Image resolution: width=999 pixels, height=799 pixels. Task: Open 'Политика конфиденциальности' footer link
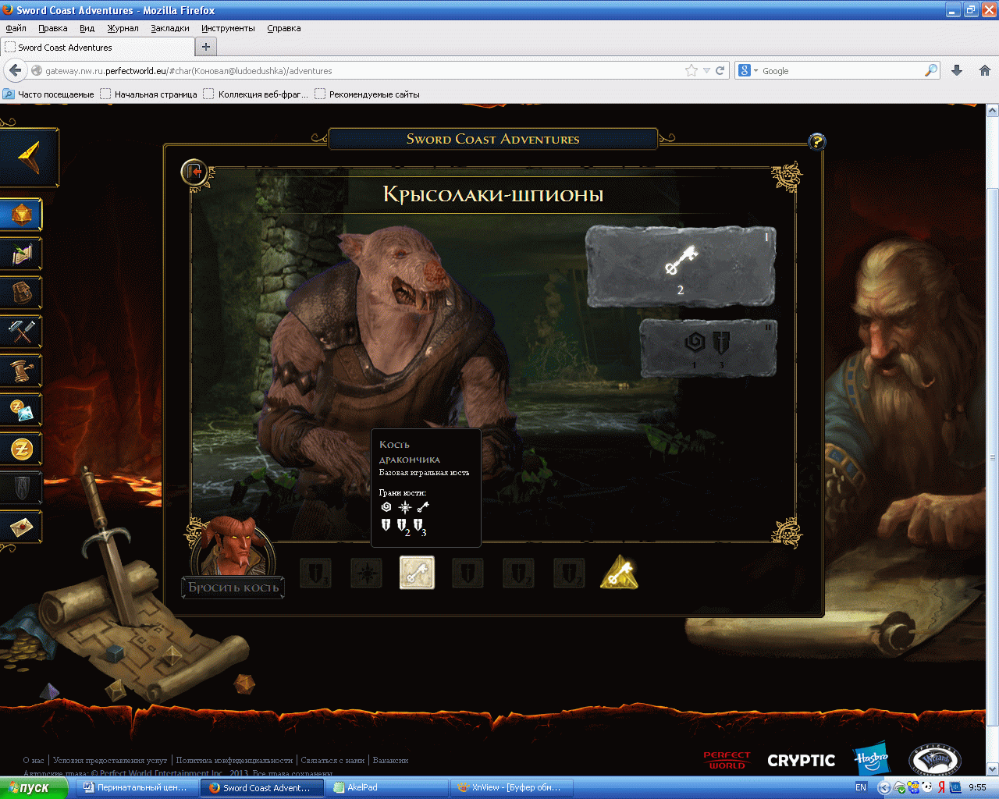234,760
